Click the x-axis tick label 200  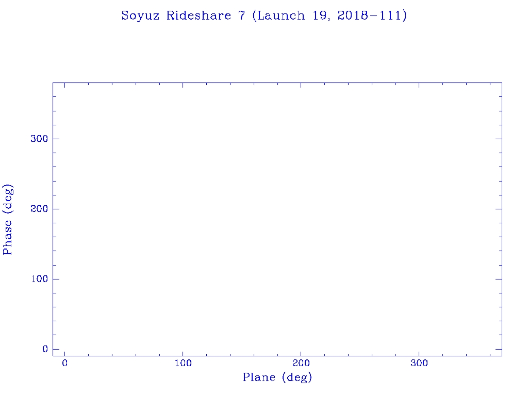click(x=301, y=364)
